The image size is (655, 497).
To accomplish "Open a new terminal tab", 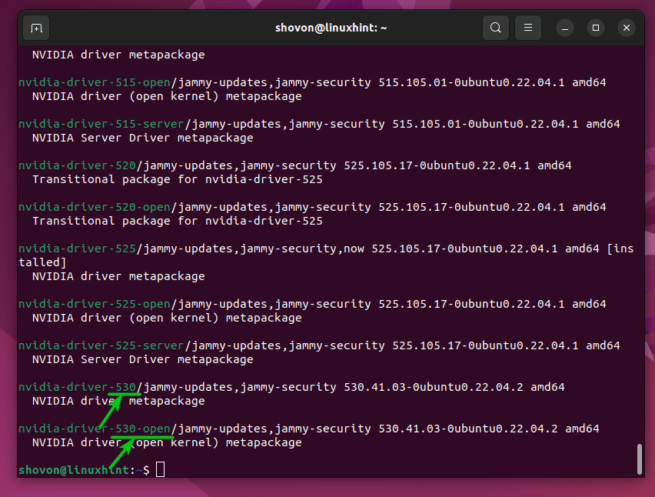I will coord(36,28).
